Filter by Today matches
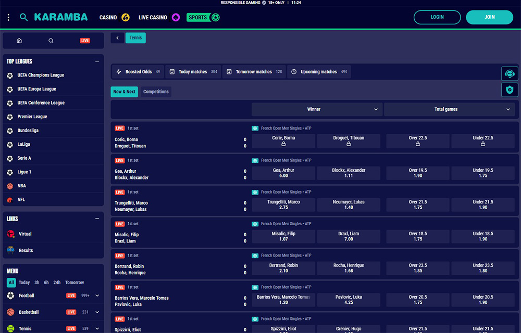521x333 pixels. click(193, 72)
